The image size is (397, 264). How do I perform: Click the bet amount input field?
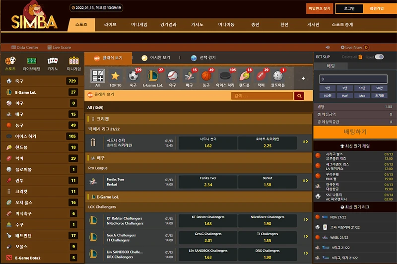[x=353, y=79]
